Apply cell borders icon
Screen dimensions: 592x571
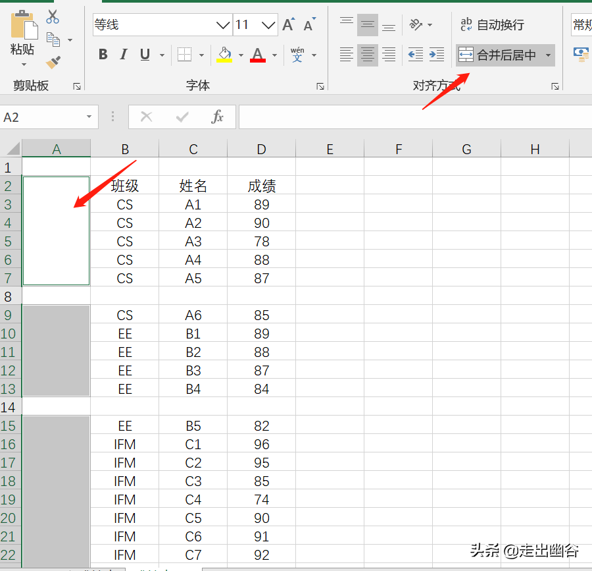185,55
